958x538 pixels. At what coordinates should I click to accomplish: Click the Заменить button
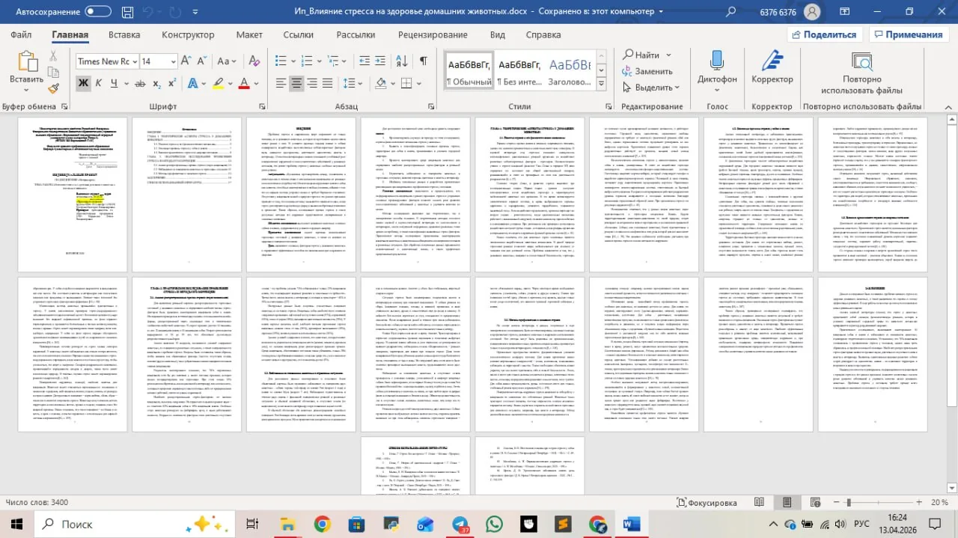647,71
